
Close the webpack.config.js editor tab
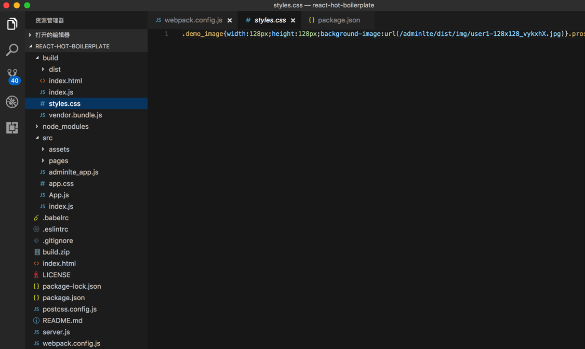tap(230, 20)
